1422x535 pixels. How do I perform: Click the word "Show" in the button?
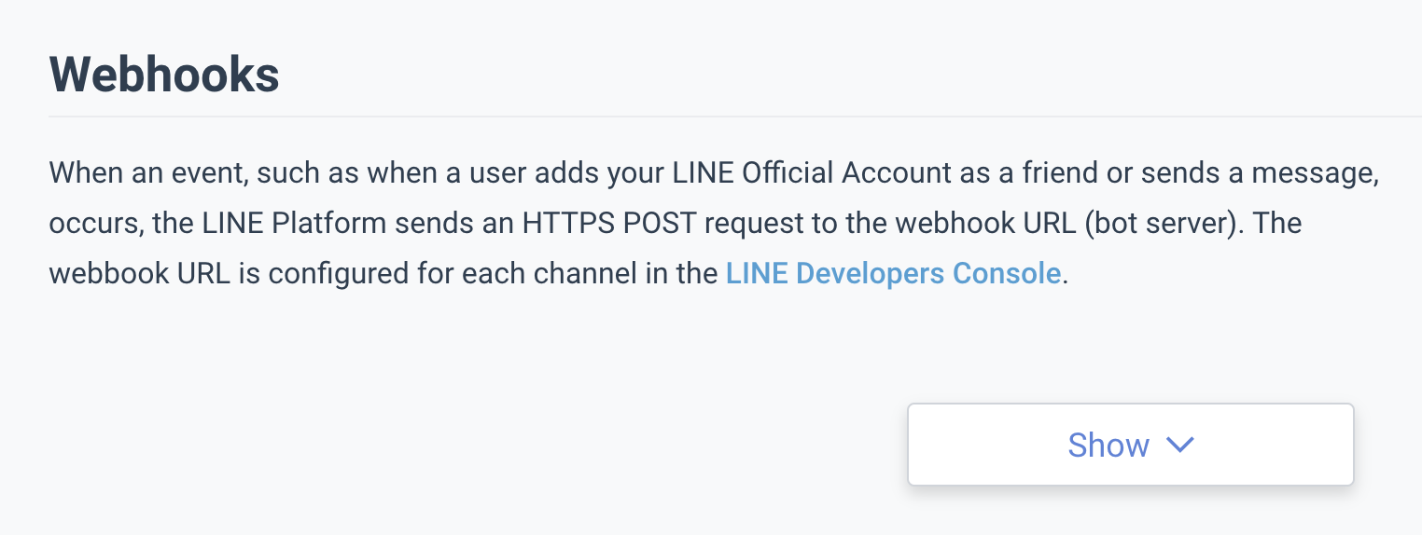coord(1108,446)
